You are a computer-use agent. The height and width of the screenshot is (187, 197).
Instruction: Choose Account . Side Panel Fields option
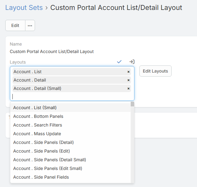point(41,177)
